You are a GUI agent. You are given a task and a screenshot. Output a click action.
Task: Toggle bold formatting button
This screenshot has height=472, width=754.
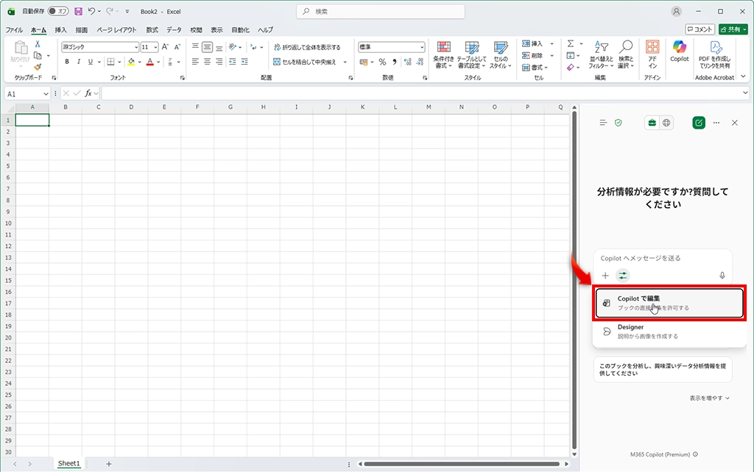pyautogui.click(x=67, y=62)
